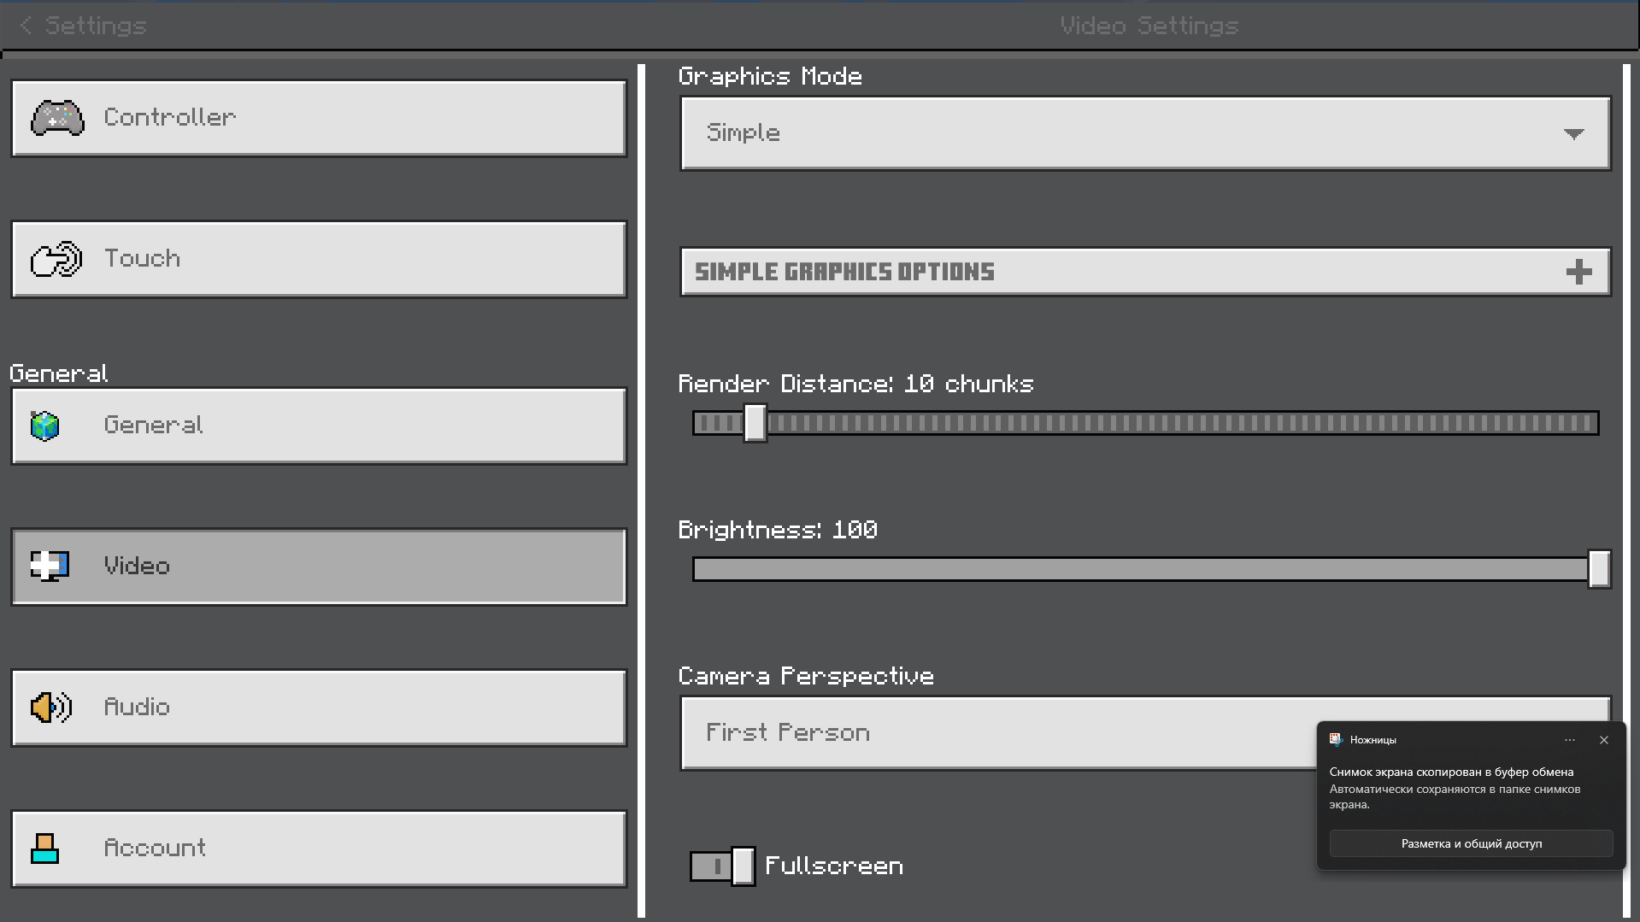Dismiss the Snipping Tool notification
The height and width of the screenshot is (922, 1640).
pos(1604,740)
